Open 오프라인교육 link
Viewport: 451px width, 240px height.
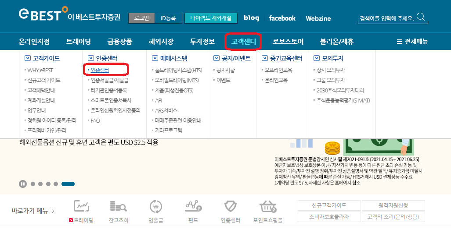pos(278,70)
